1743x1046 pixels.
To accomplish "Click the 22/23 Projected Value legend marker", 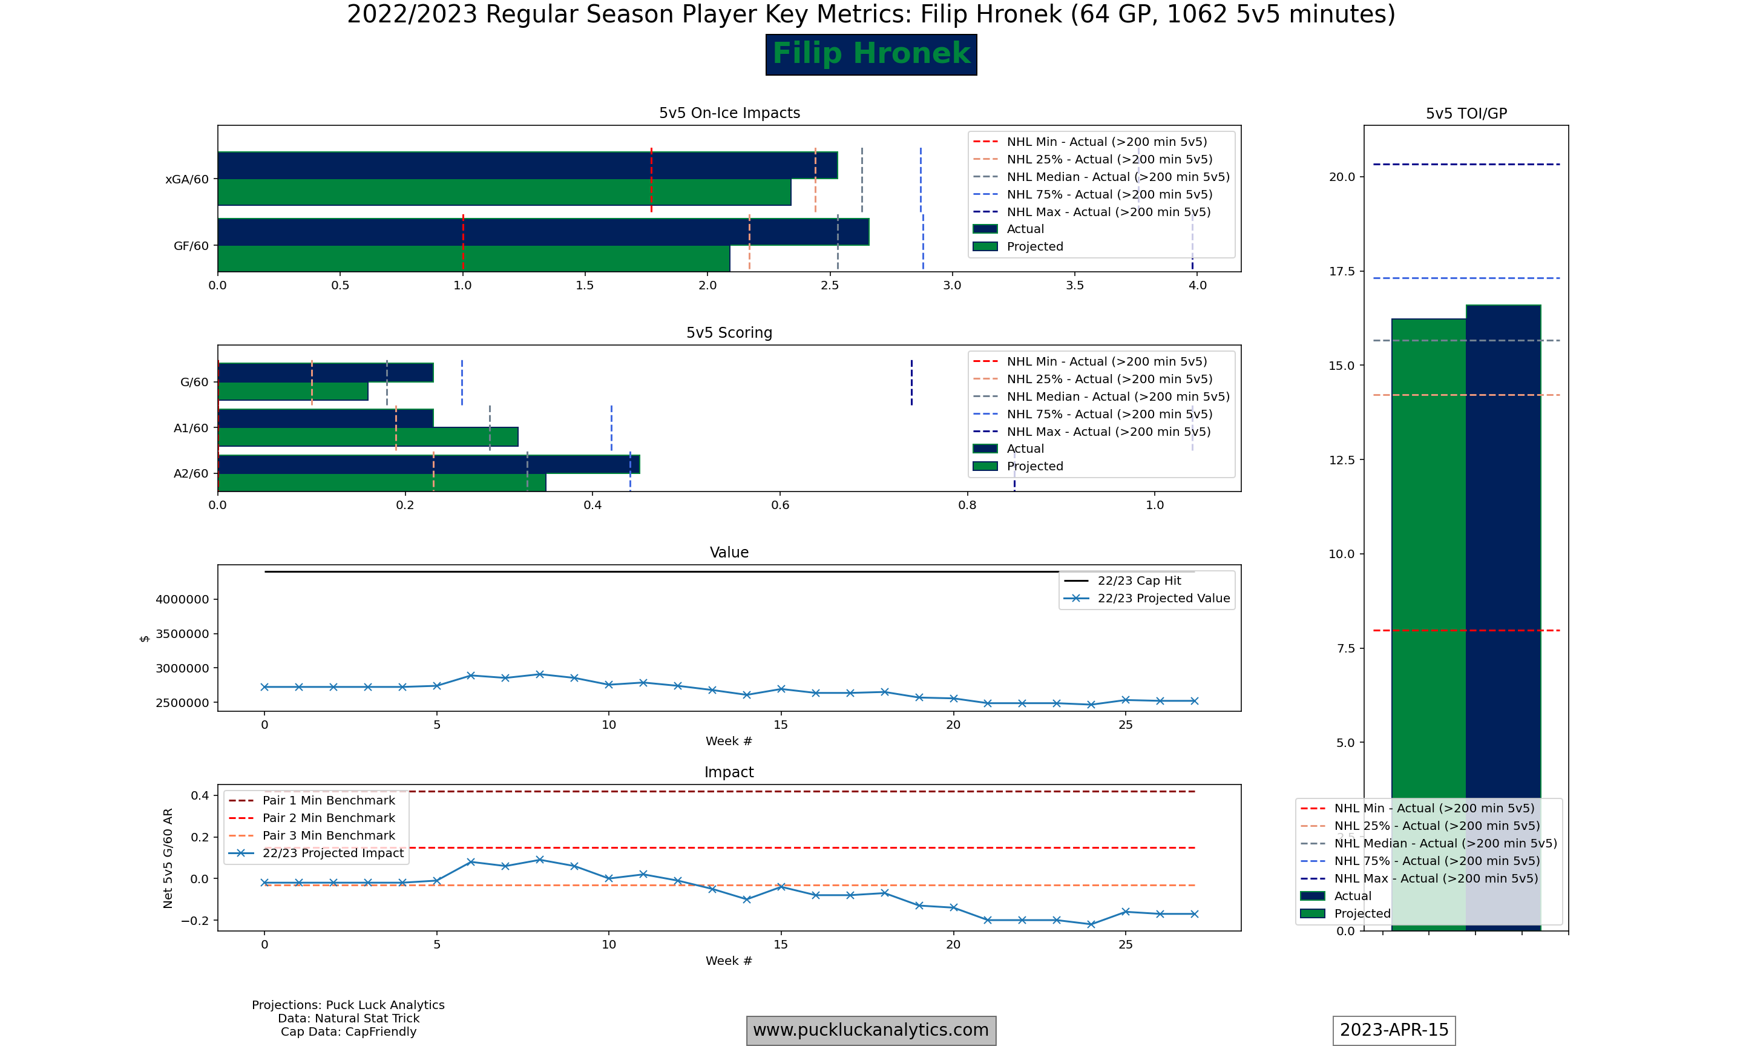I will pyautogui.click(x=1076, y=599).
